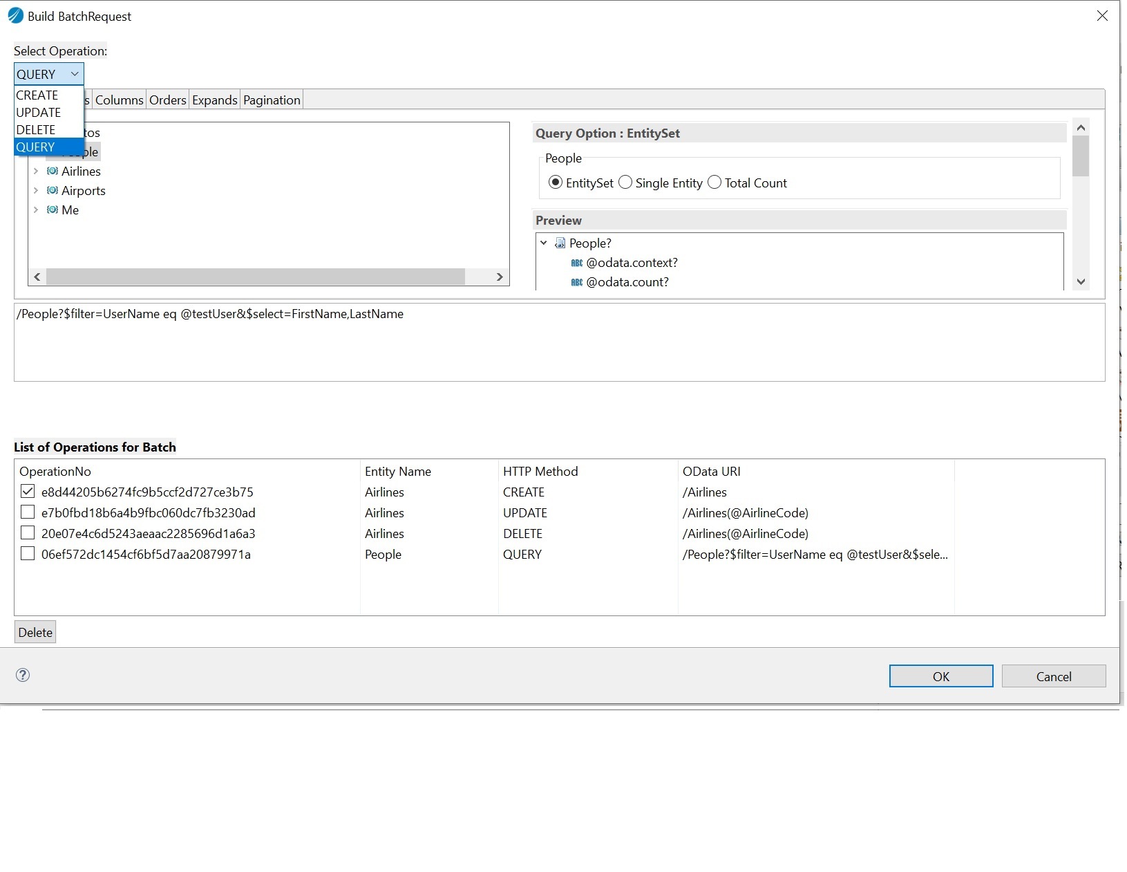Choose QUERY from the operation list
The image size is (1127, 872).
point(48,147)
